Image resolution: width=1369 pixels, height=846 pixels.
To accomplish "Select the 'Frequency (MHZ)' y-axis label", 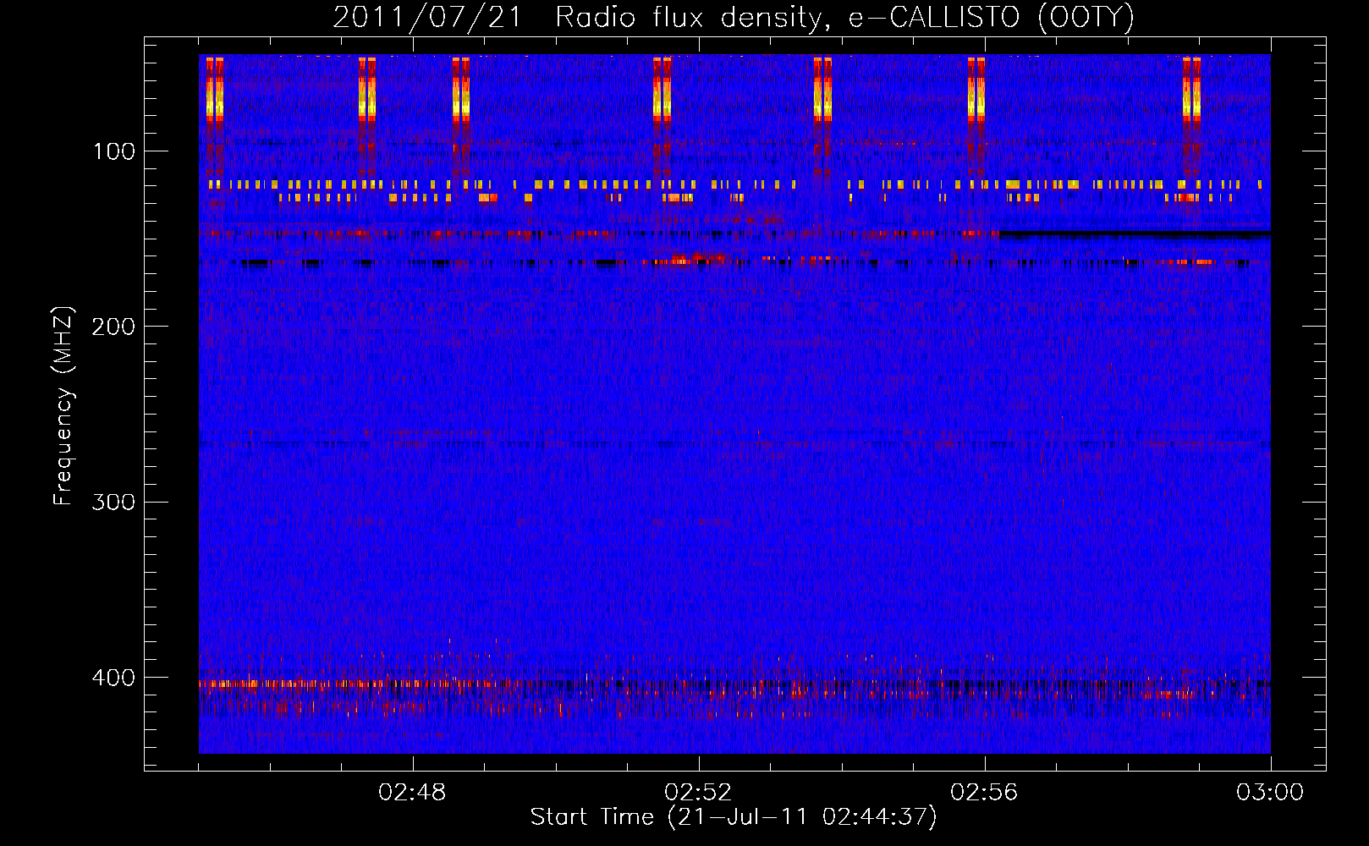I will (63, 406).
